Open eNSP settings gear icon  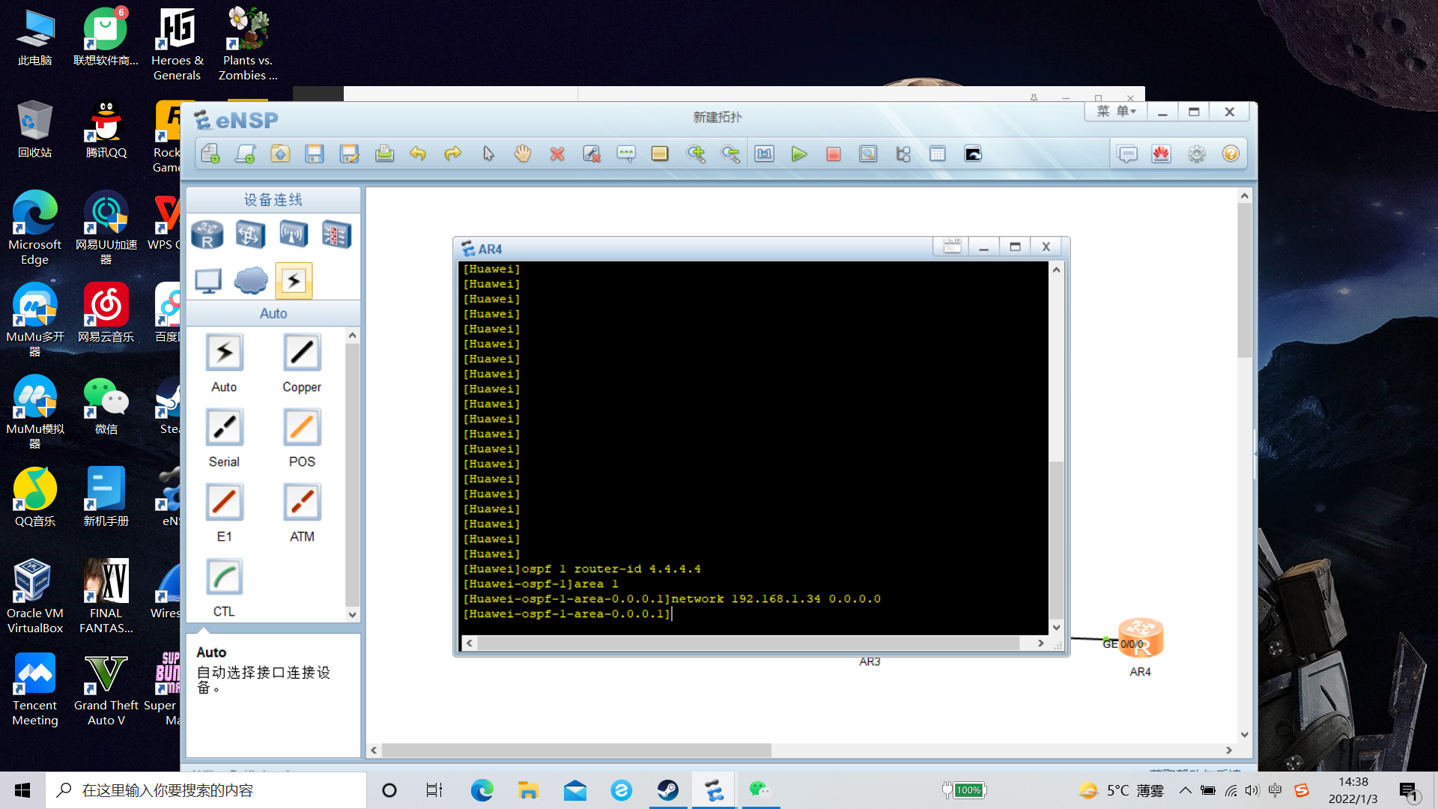coord(1197,154)
